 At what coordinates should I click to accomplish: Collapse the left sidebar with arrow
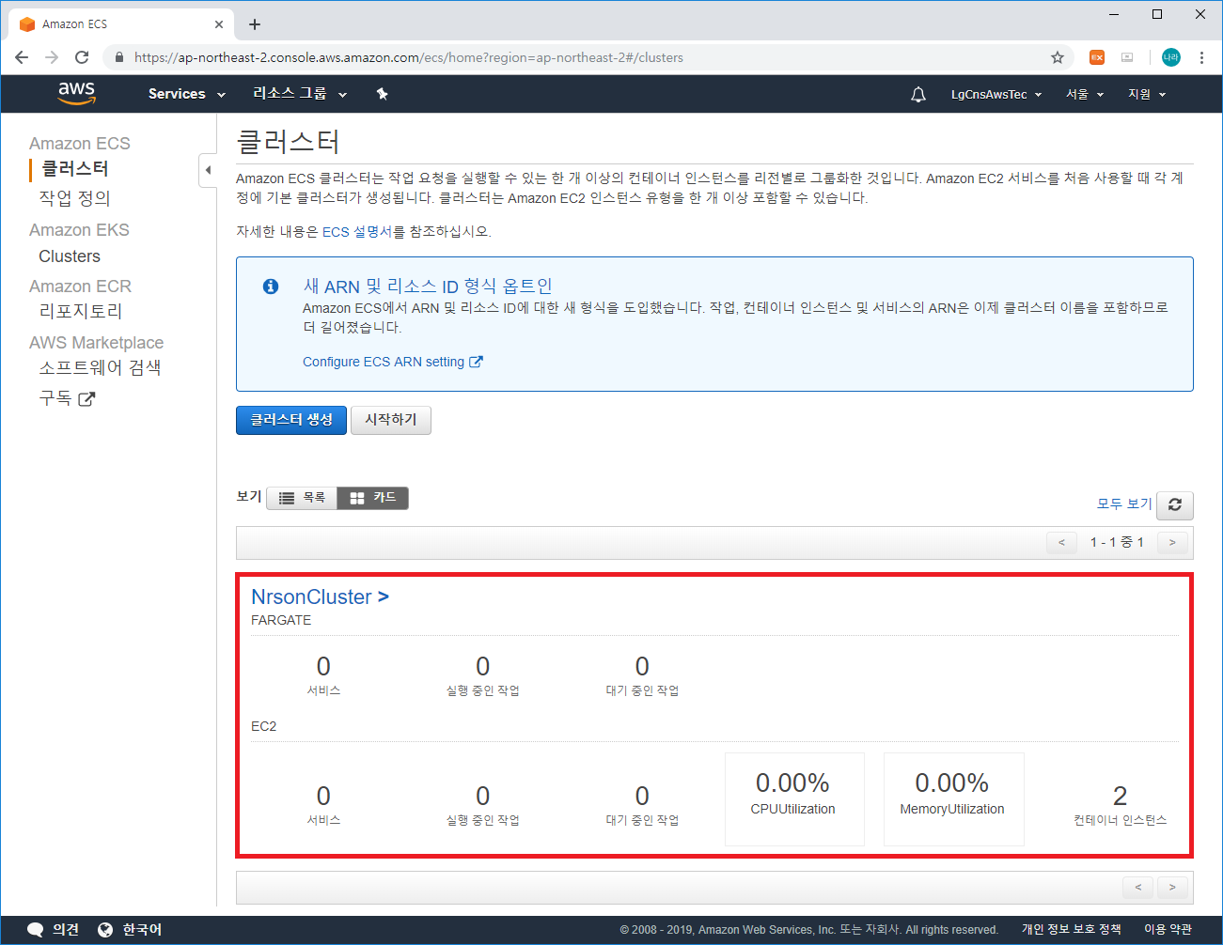pyautogui.click(x=208, y=170)
